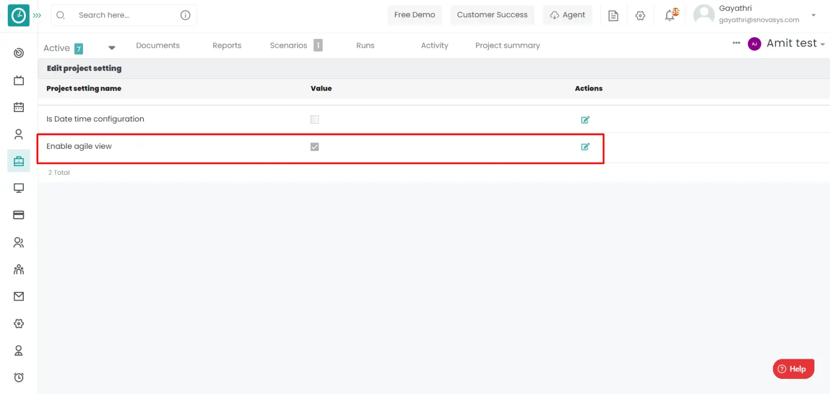Screen dimensions: 830x394
Task: Open the document icon in top bar
Action: pos(613,16)
